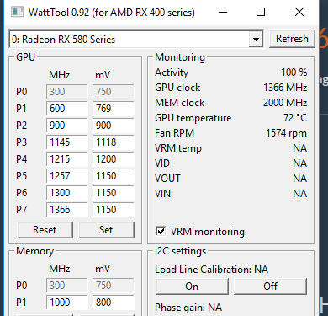Image resolution: width=328 pixels, height=316 pixels.
Task: Click the Activity value 100 %
Action: (x=294, y=72)
